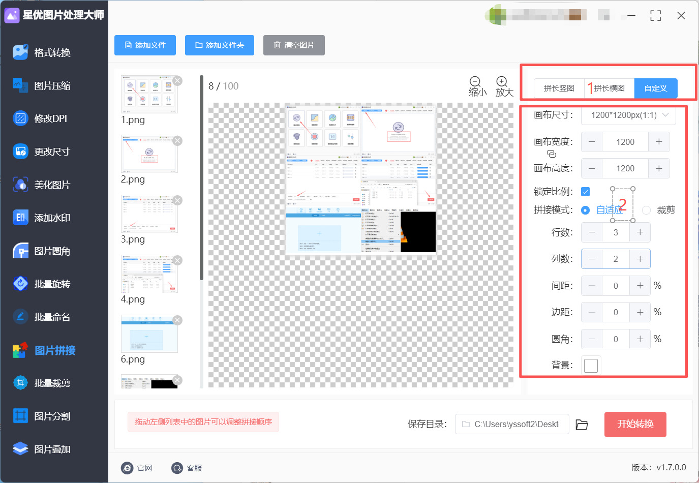Start conversion with 开始转换
The image size is (699, 483).
coord(635,424)
